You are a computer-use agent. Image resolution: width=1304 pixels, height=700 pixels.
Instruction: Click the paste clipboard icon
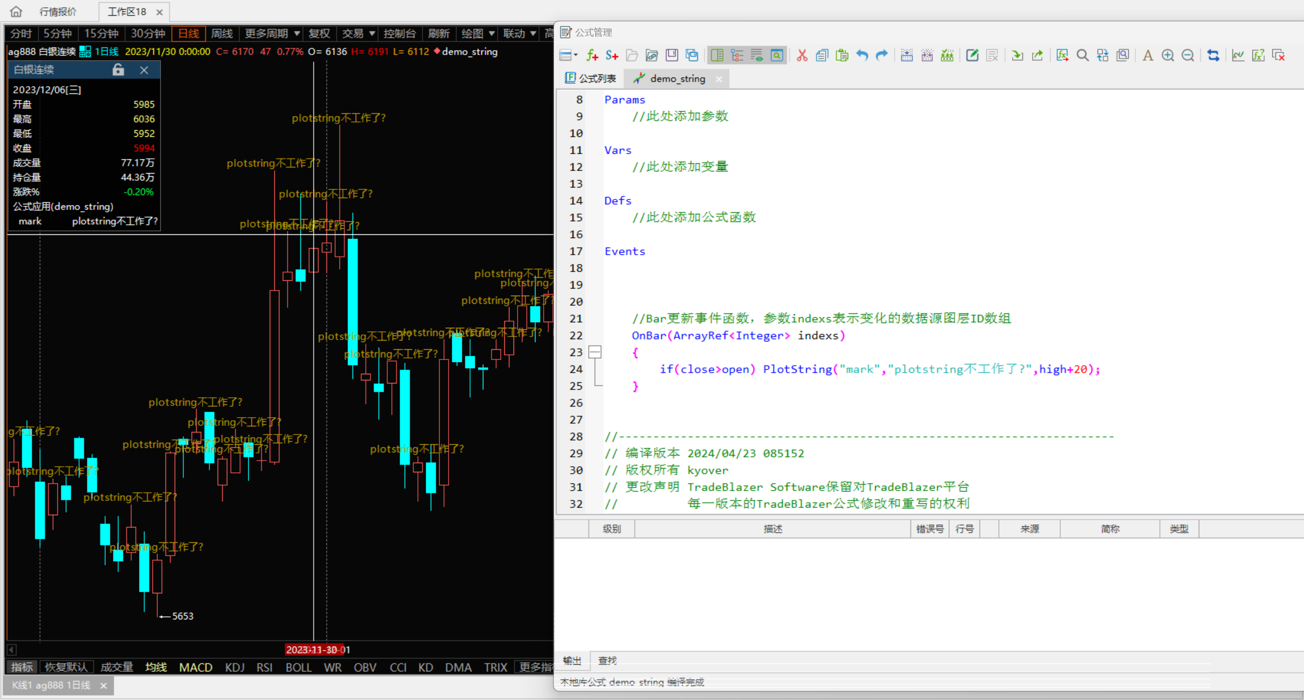[842, 55]
